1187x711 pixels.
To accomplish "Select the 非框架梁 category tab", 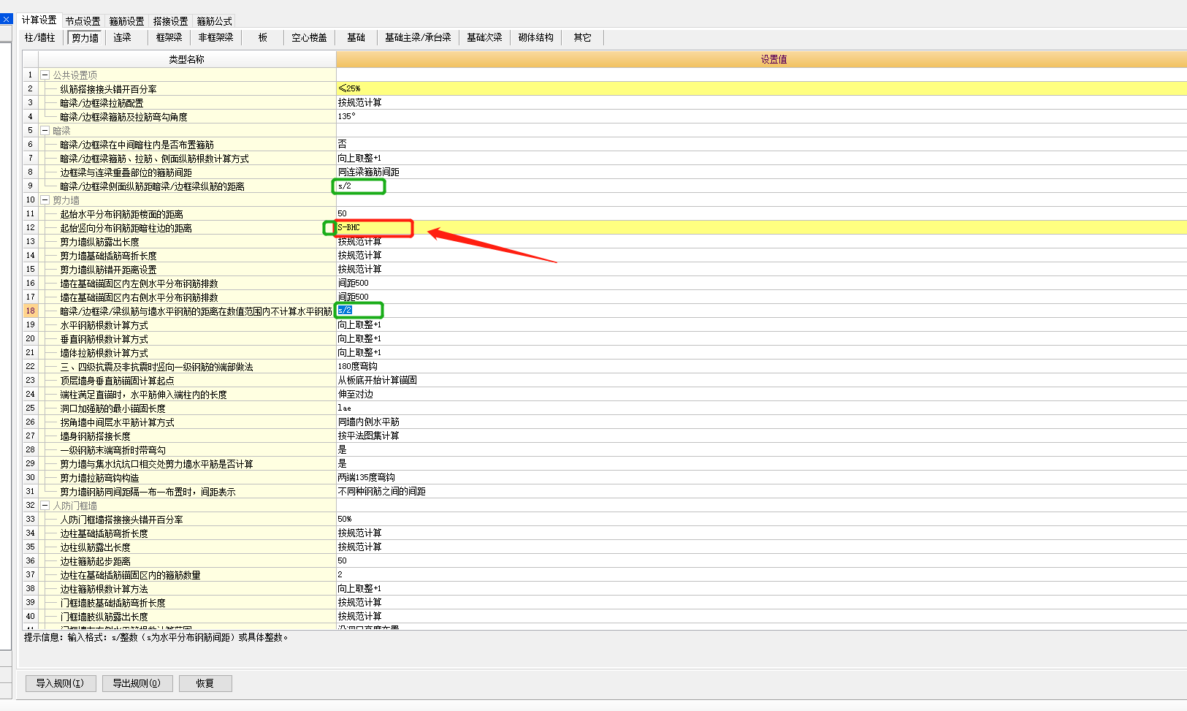I will point(215,37).
